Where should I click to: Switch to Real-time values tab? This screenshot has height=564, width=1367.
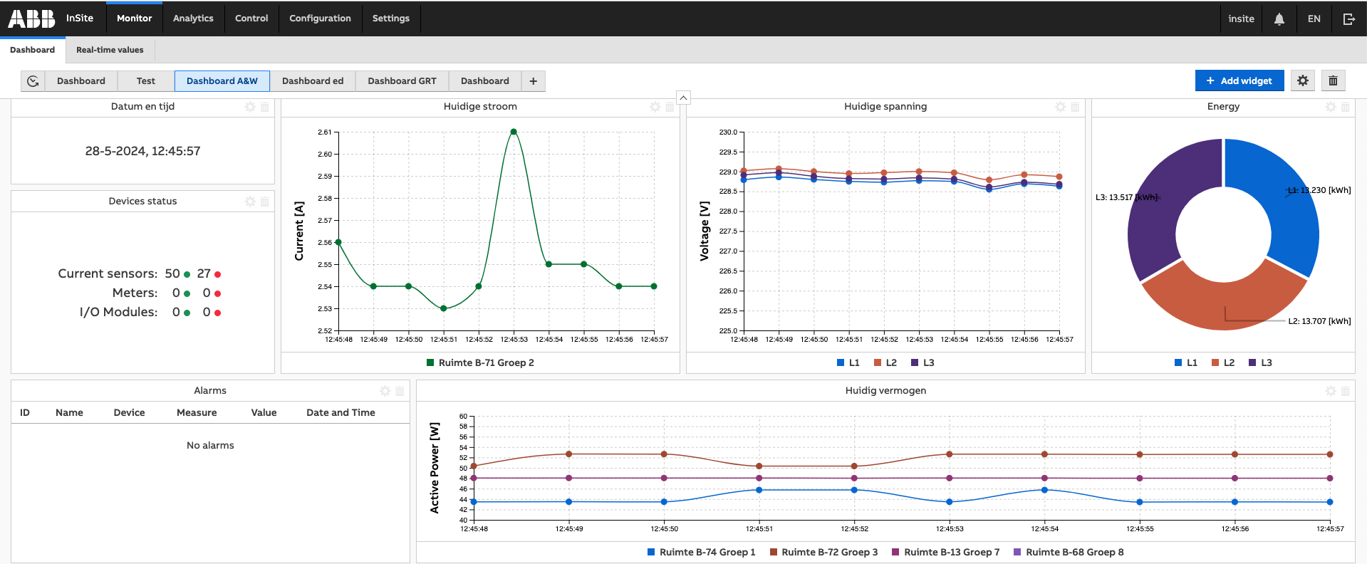tap(110, 50)
